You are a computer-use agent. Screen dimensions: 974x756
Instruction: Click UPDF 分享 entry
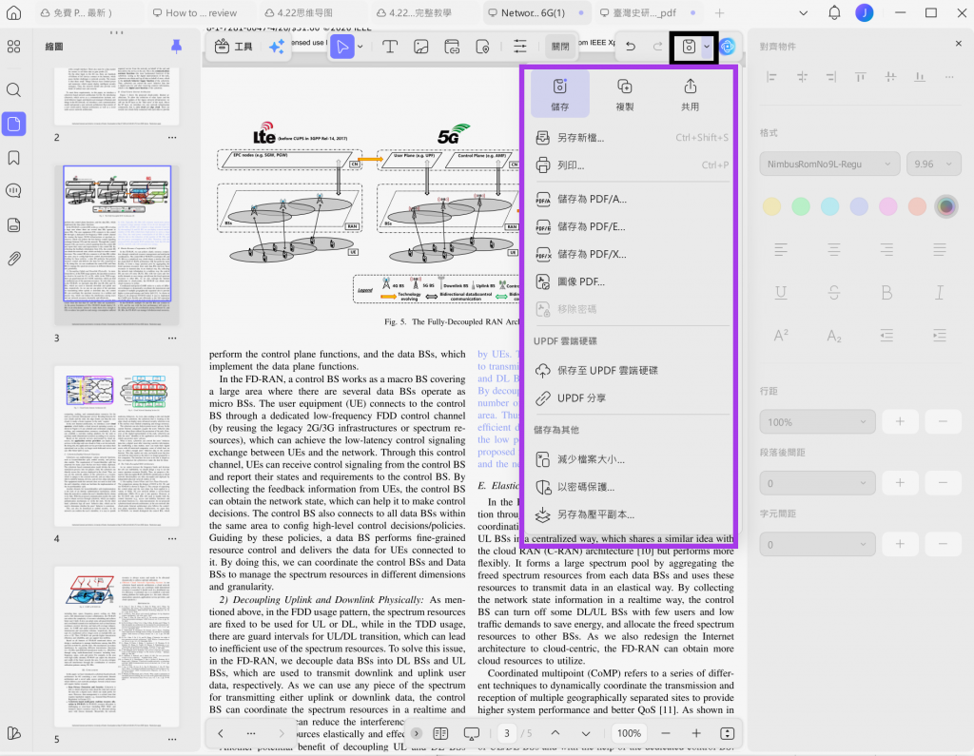point(632,398)
